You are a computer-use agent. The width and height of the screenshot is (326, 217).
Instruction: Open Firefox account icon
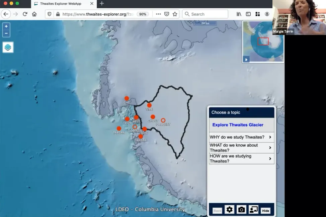click(267, 14)
